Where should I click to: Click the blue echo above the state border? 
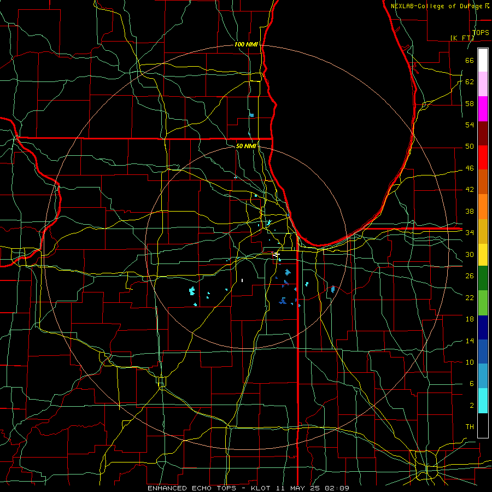251,115
